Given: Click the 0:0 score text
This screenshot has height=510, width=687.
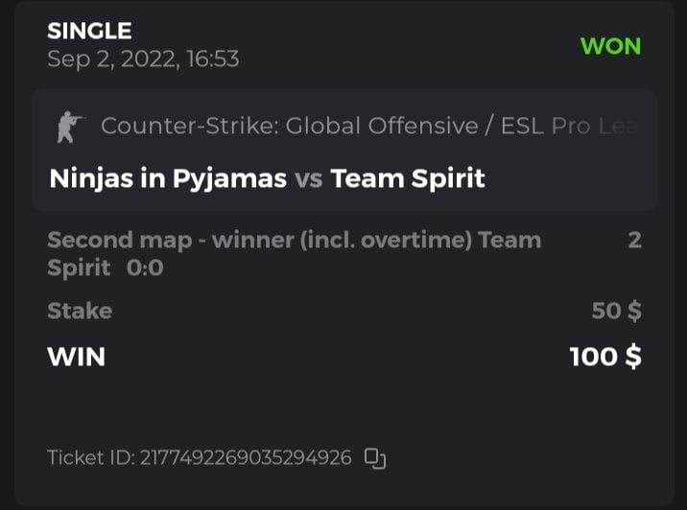Looking at the screenshot, I should point(145,268).
